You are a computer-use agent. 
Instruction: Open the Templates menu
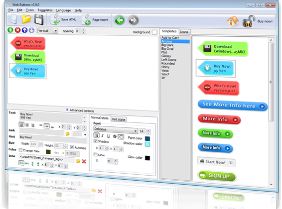pos(45,10)
